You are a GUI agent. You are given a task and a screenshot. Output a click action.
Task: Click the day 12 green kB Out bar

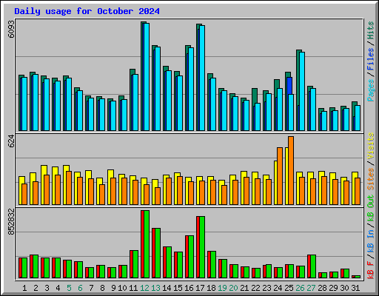[147, 244]
